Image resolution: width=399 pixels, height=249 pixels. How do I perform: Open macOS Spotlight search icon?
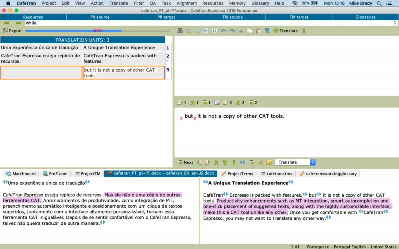point(379,3)
